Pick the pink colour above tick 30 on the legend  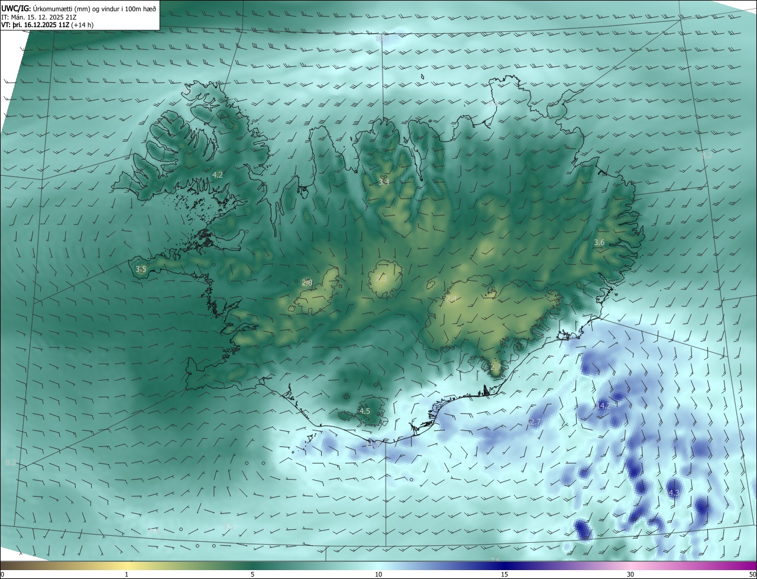coord(630,565)
